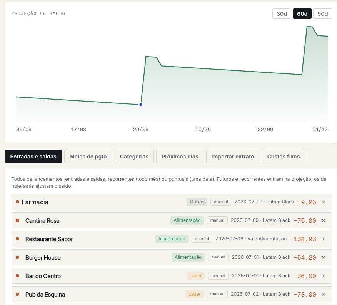Click the orange marker beside Burger House
The width and height of the screenshot is (337, 305).
pyautogui.click(x=17, y=257)
